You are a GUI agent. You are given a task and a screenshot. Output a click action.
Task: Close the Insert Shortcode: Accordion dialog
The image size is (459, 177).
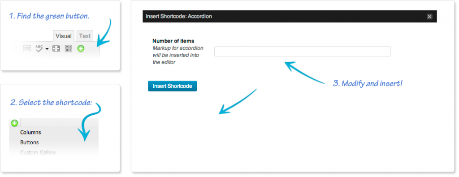(429, 17)
